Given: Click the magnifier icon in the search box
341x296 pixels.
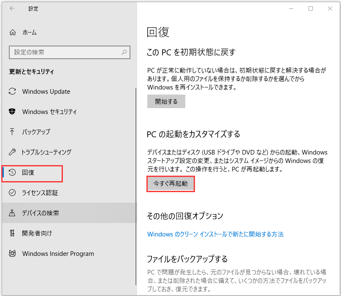Looking at the screenshot, I should (124, 52).
